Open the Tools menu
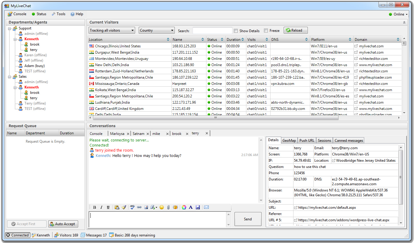414x243 pixels. (58, 14)
